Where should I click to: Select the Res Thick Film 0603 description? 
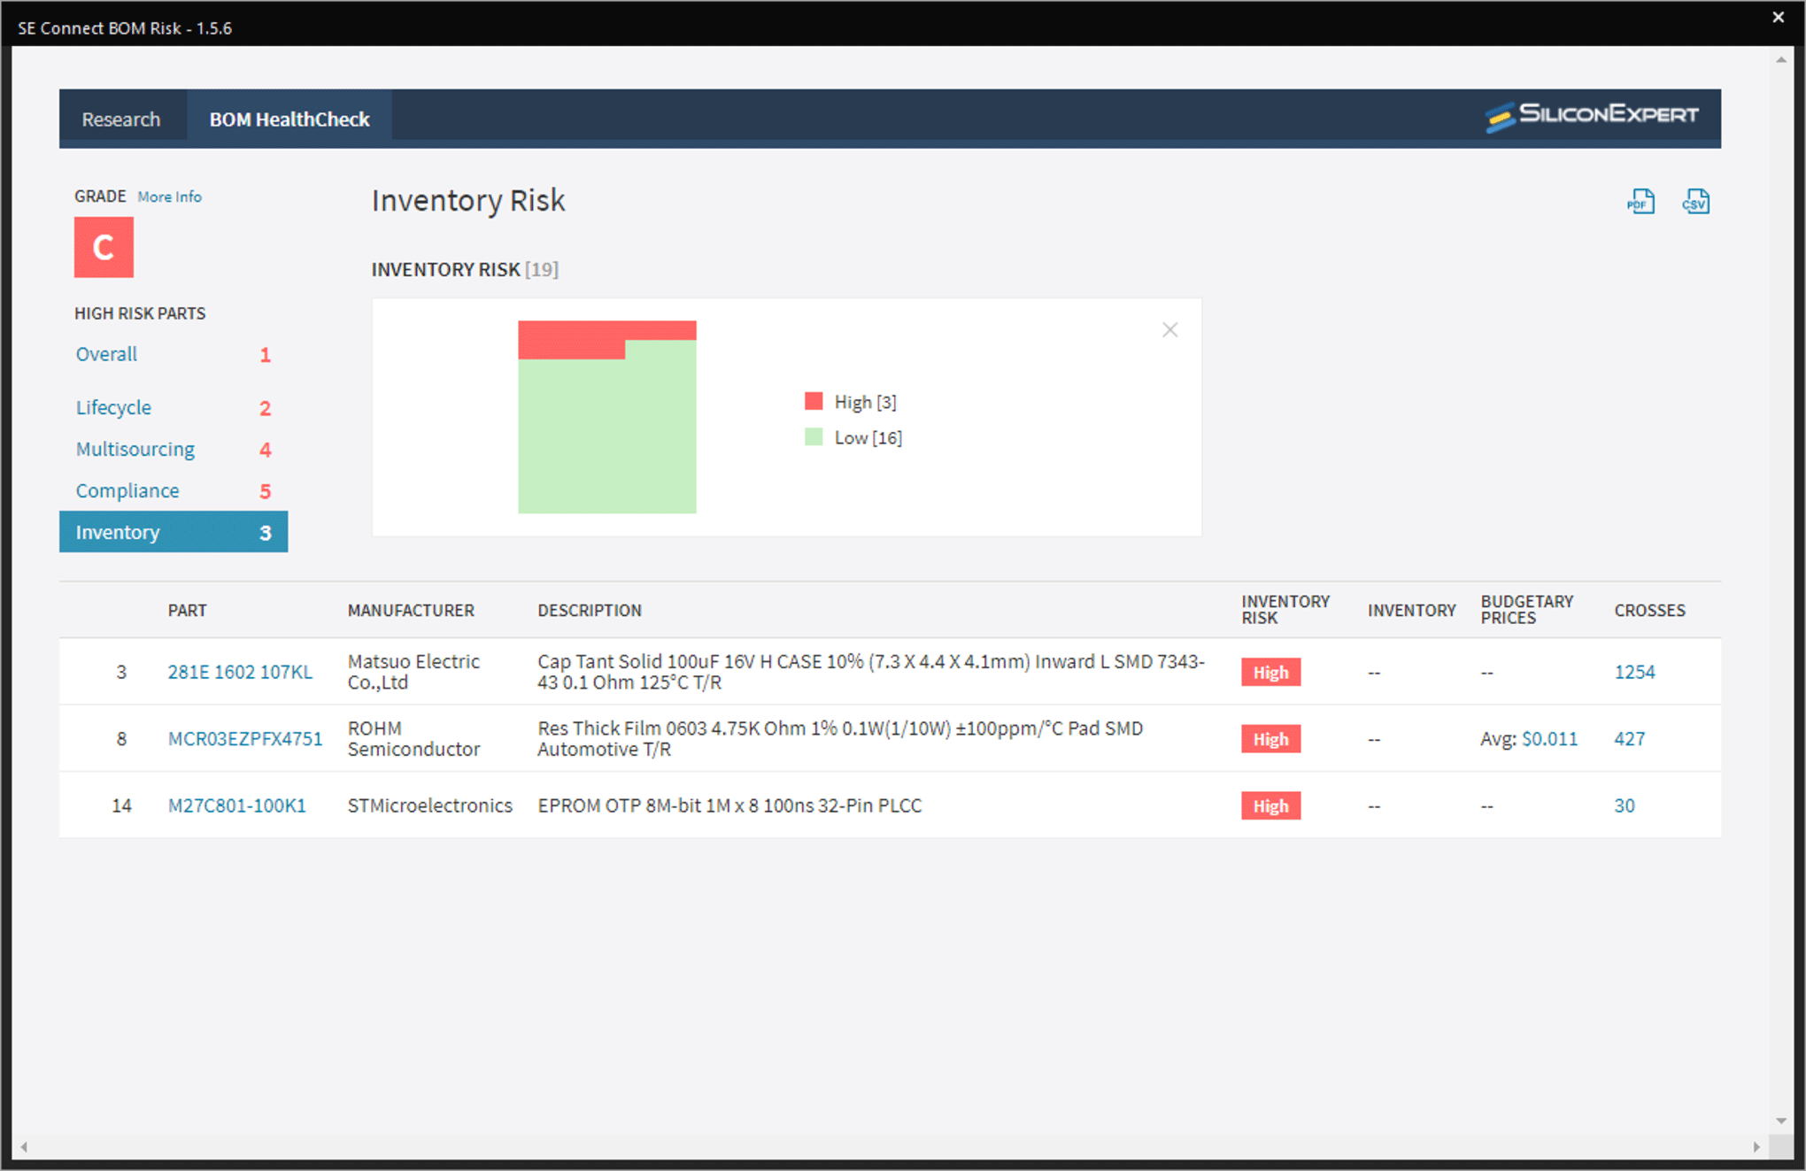pos(840,738)
